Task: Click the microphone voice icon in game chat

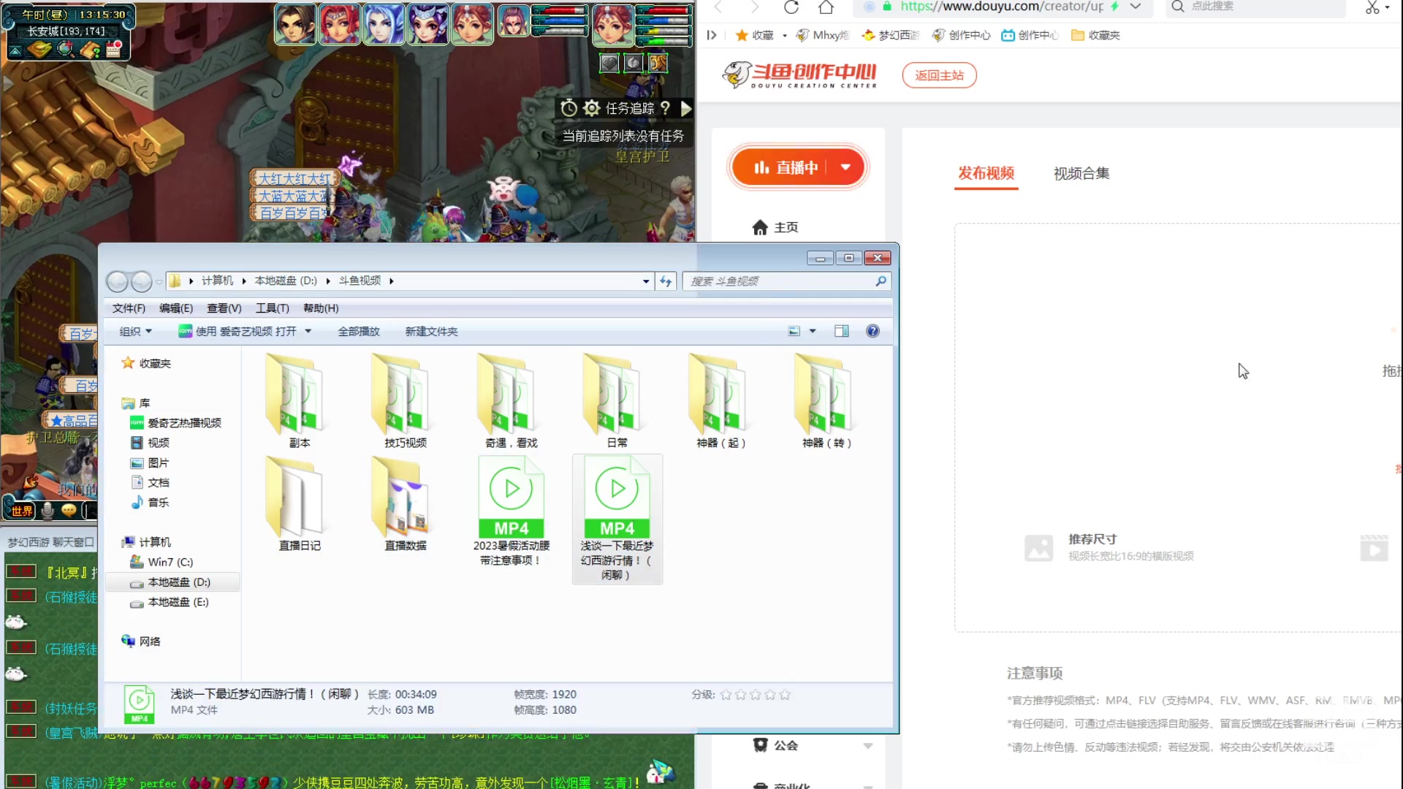Action: (x=47, y=510)
